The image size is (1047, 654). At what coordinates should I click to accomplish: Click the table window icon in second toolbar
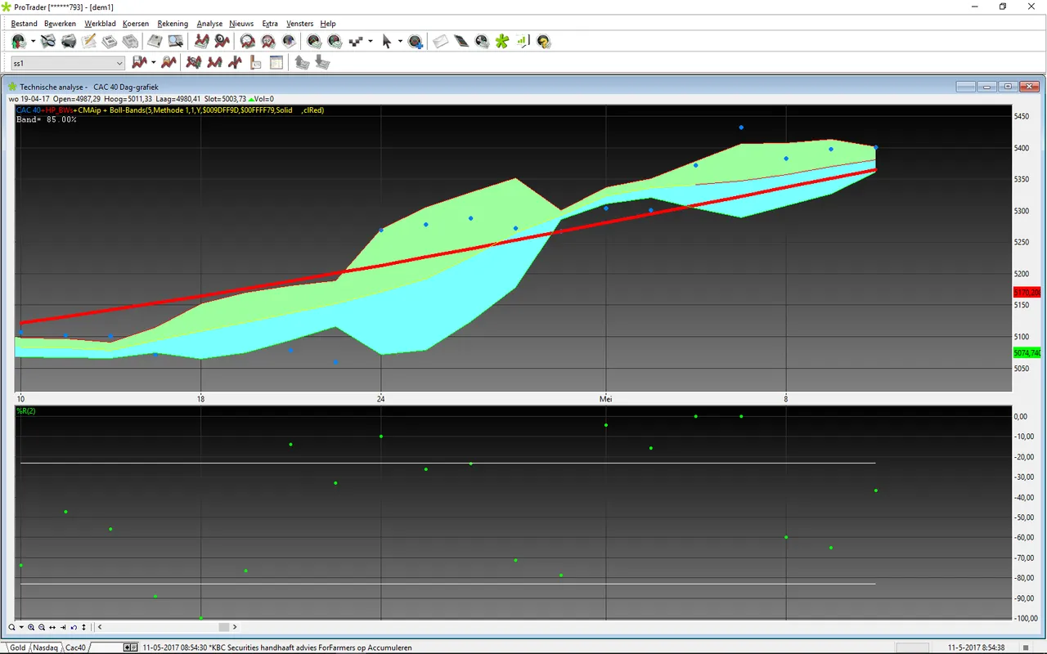tap(276, 62)
